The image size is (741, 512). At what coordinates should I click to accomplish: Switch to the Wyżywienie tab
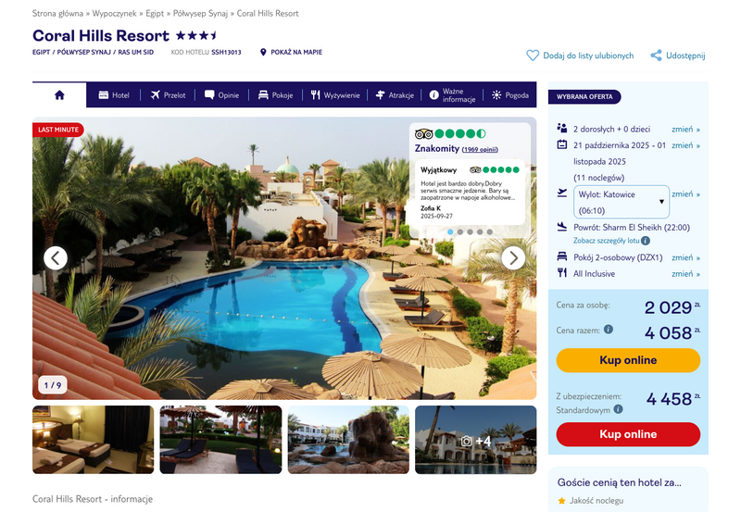point(335,95)
